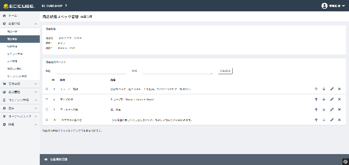
Task: Expand the 受注管理 sidebar section
Action: click(x=20, y=84)
